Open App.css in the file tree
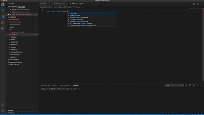Viewport: 204px width, 115px height. click(14, 37)
